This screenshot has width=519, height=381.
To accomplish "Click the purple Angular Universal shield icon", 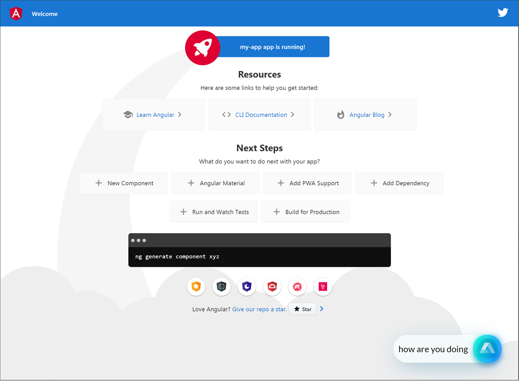I will pos(247,287).
